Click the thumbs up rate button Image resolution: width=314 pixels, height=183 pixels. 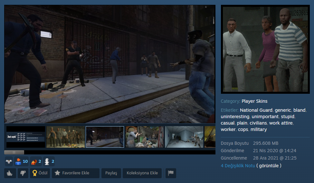[x=10, y=173]
